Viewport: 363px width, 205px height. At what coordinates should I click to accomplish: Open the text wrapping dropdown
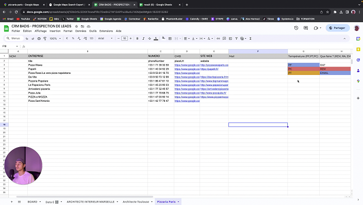coord(202,39)
